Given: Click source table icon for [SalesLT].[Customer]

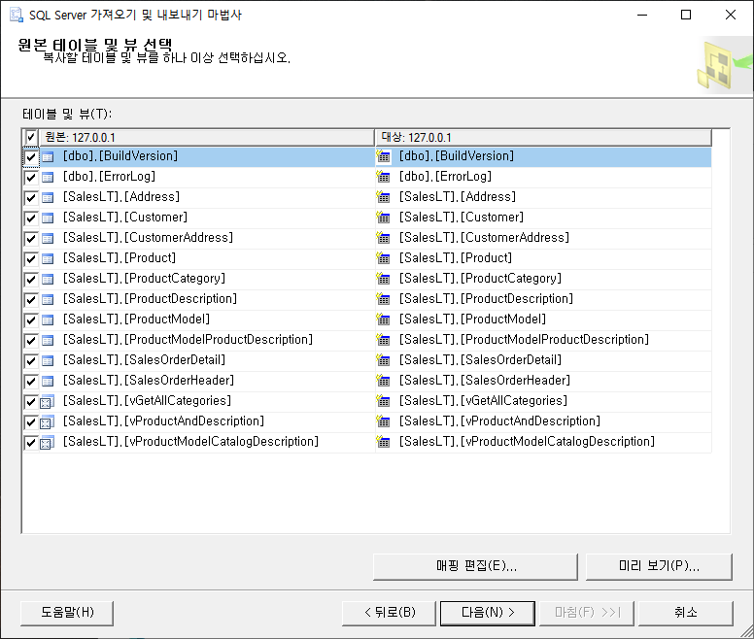Looking at the screenshot, I should point(48,219).
